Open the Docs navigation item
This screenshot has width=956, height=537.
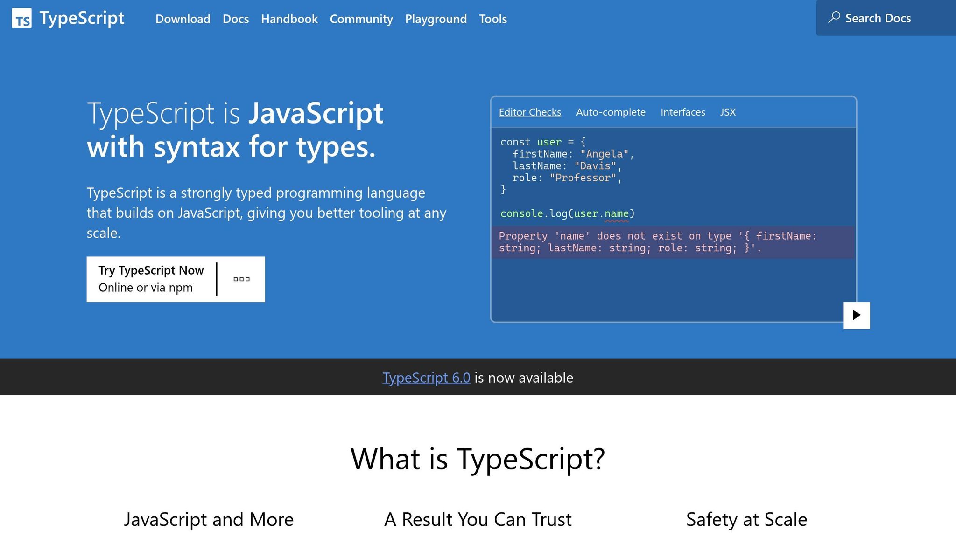pyautogui.click(x=236, y=19)
